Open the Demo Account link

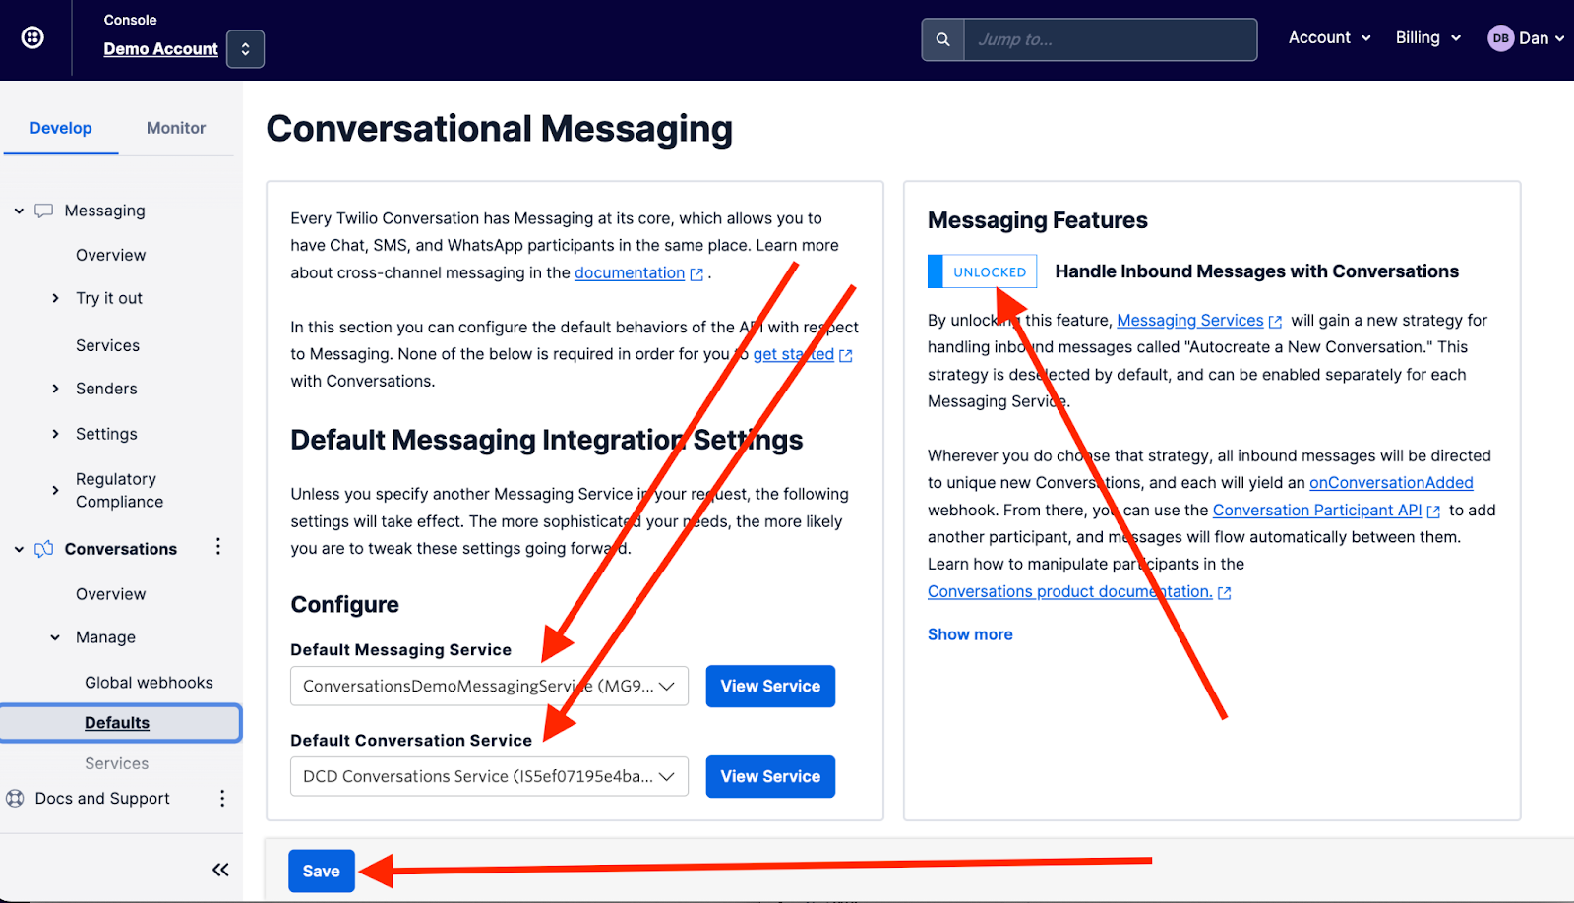160,49
